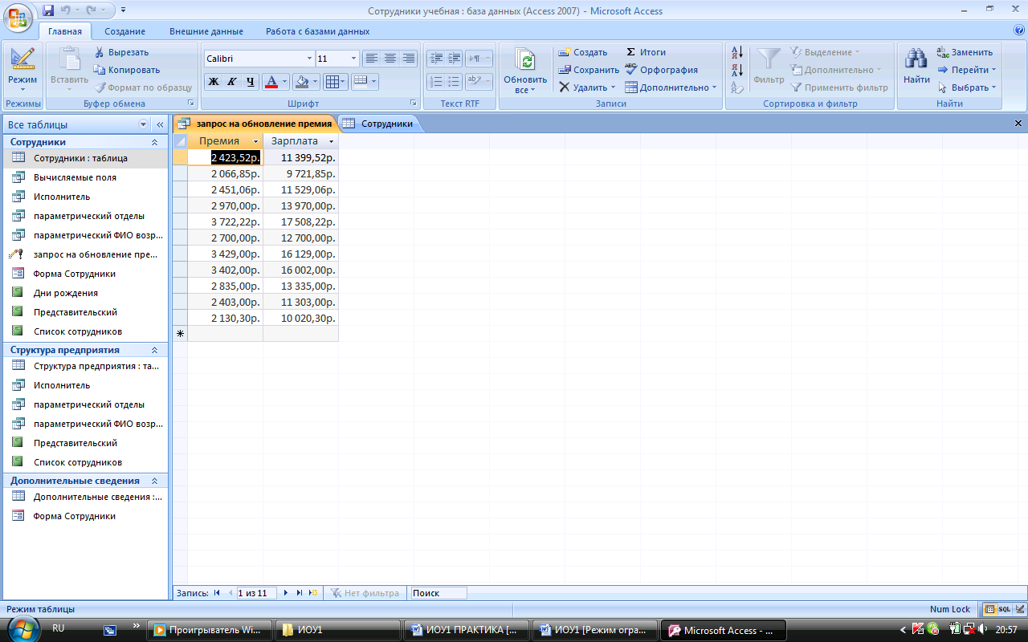
Task: Open the Все таблицы navigation dropdown
Action: tap(144, 124)
